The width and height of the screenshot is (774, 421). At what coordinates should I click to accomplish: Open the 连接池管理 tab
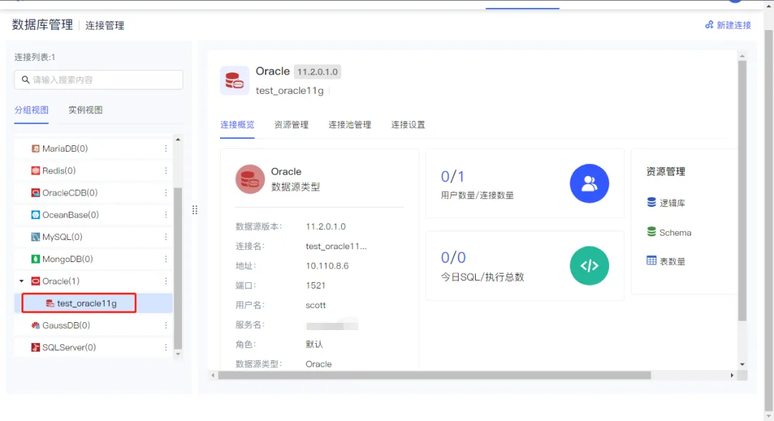pos(351,123)
